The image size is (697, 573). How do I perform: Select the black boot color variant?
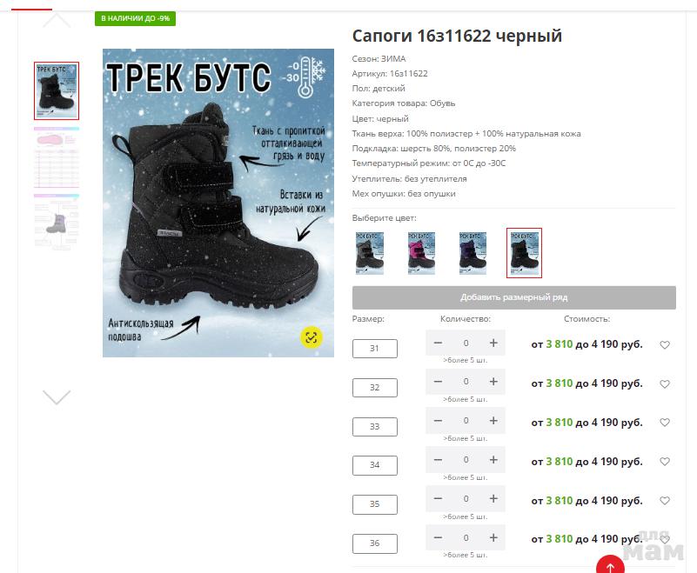pyautogui.click(x=524, y=253)
